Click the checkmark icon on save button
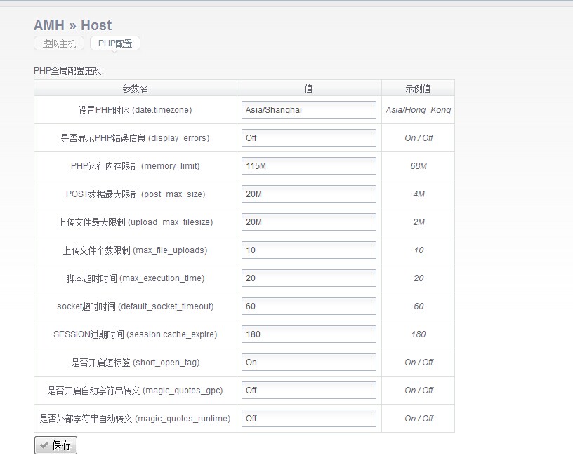 44,445
